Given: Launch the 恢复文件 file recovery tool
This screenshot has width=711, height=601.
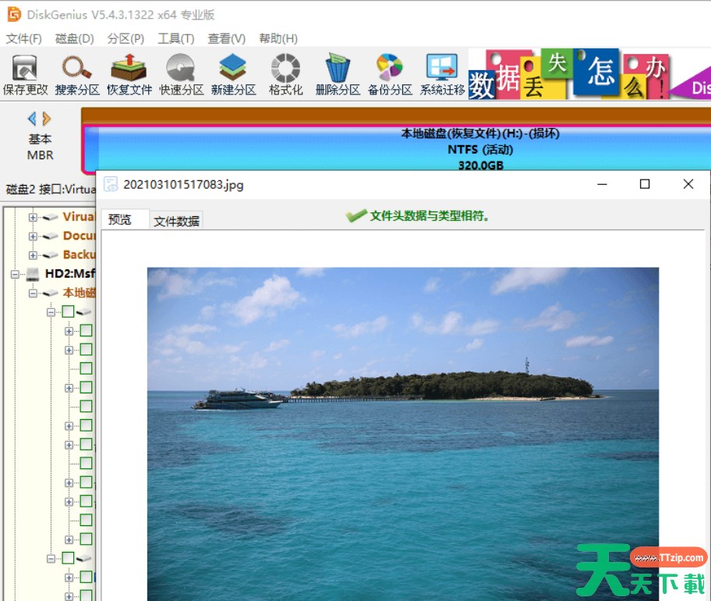Looking at the screenshot, I should tap(129, 74).
